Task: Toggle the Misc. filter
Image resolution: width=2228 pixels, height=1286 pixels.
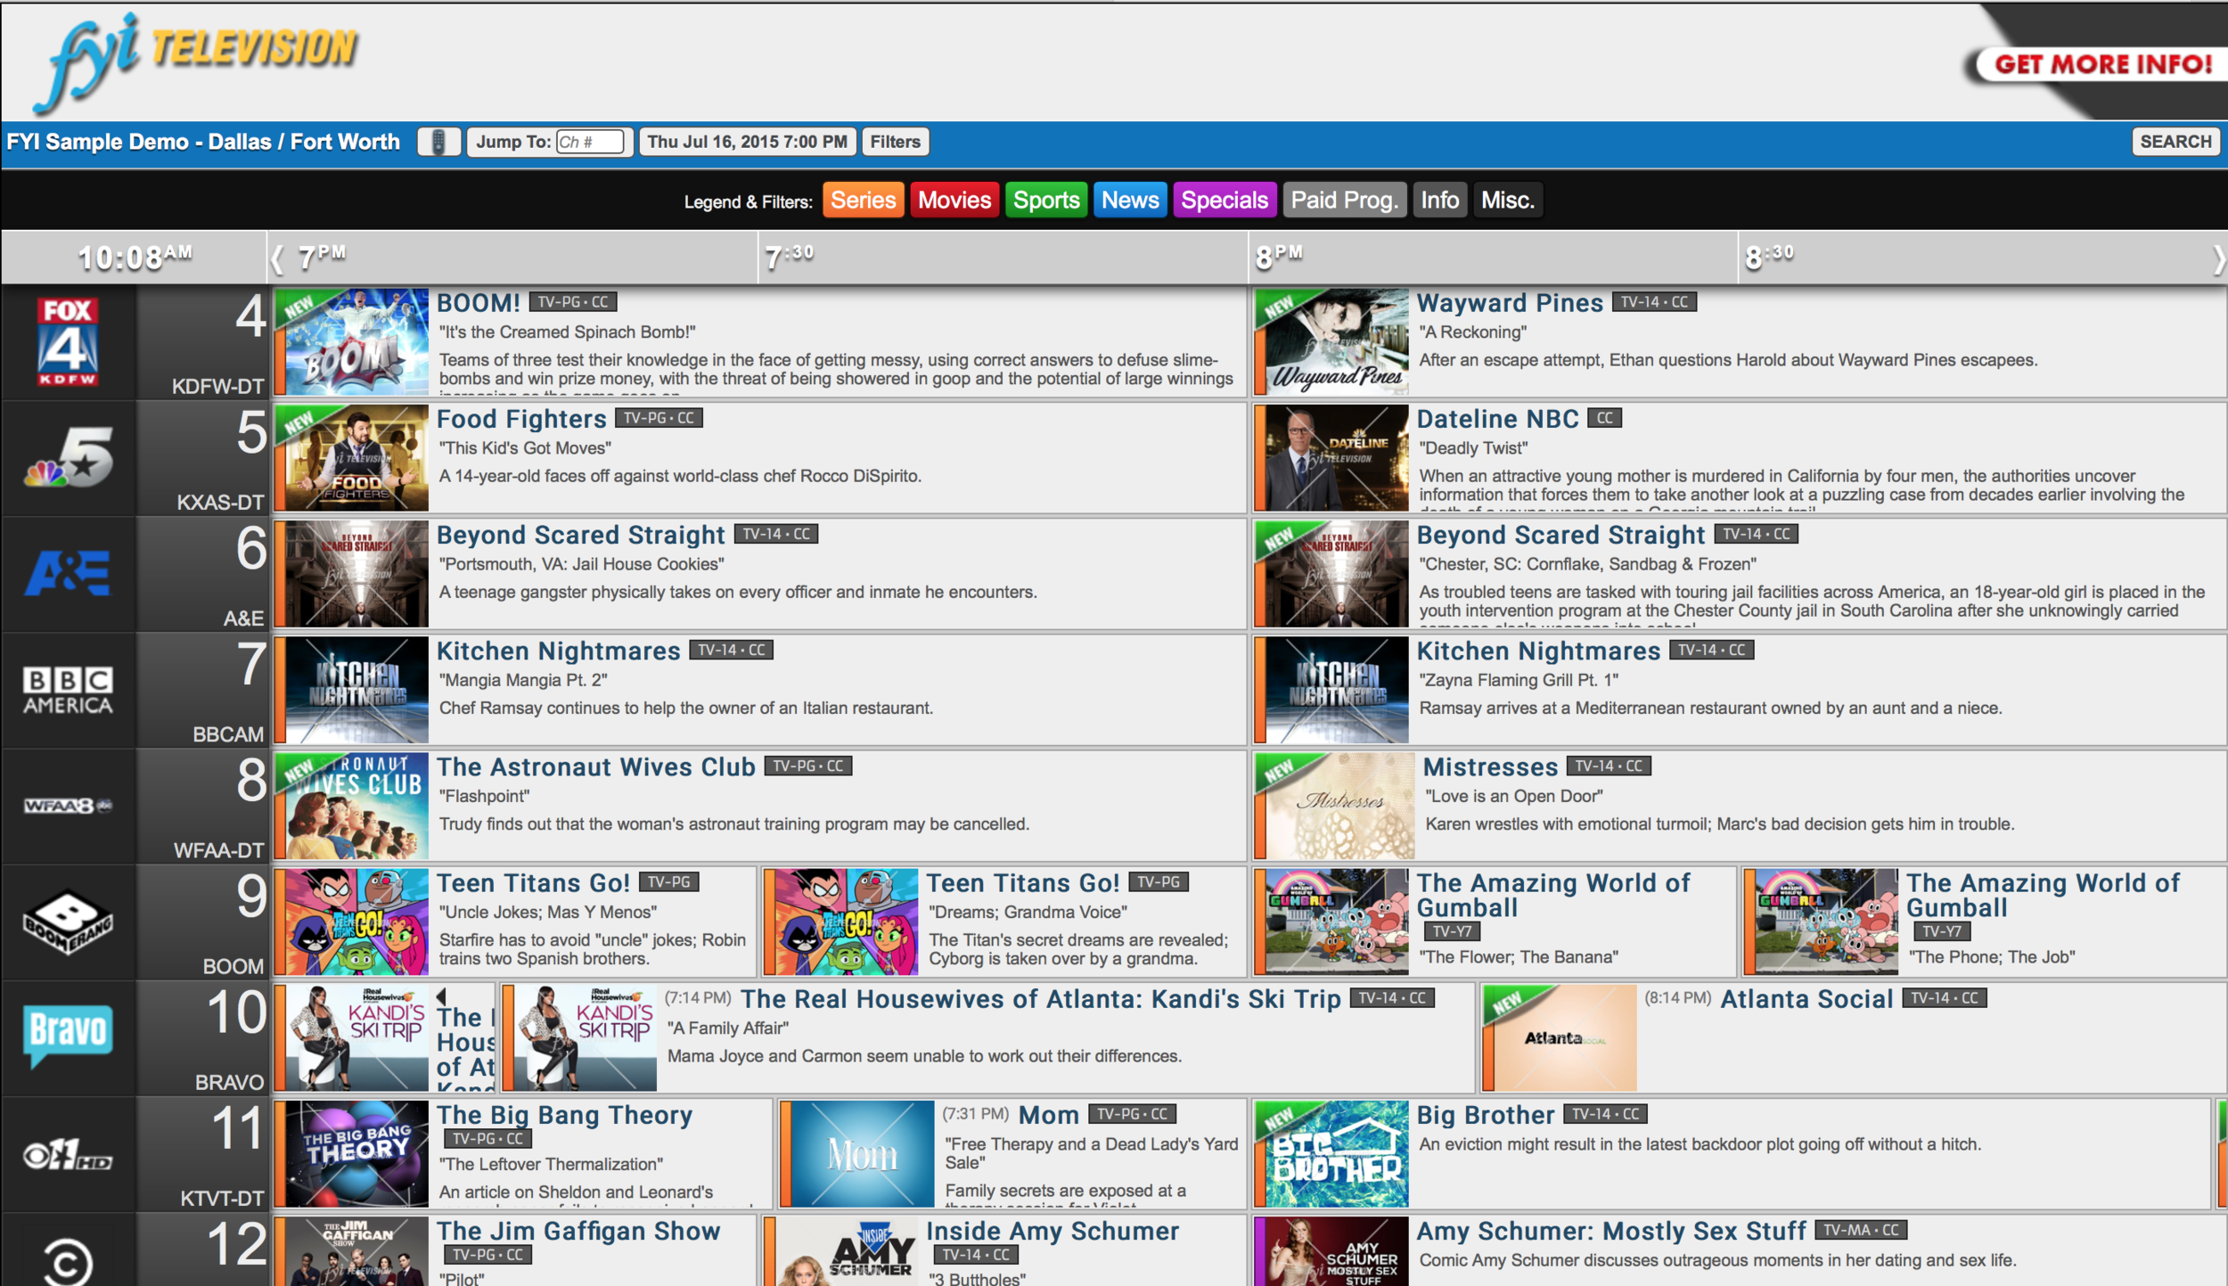Action: (x=1507, y=201)
